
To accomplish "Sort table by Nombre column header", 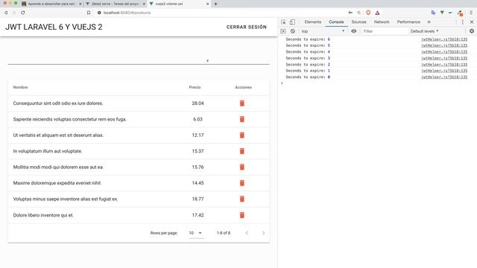I will pos(20,88).
